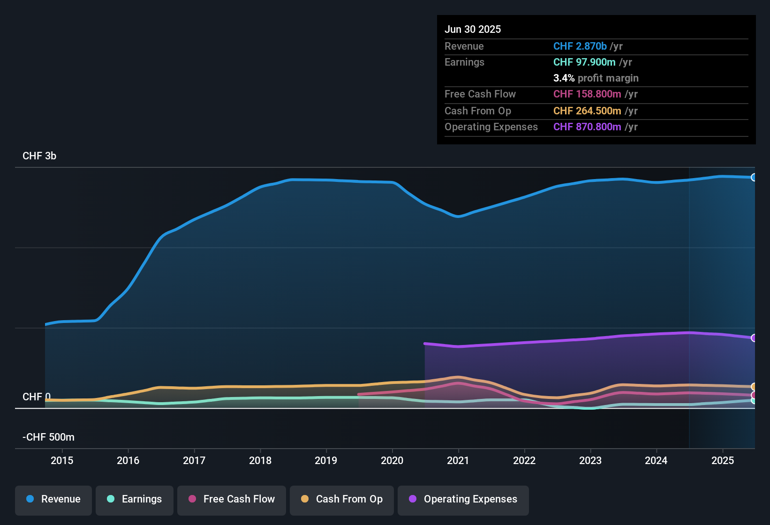This screenshot has height=525, width=770.
Task: Click the CHF 870.800m operating expenses value
Action: pos(587,127)
